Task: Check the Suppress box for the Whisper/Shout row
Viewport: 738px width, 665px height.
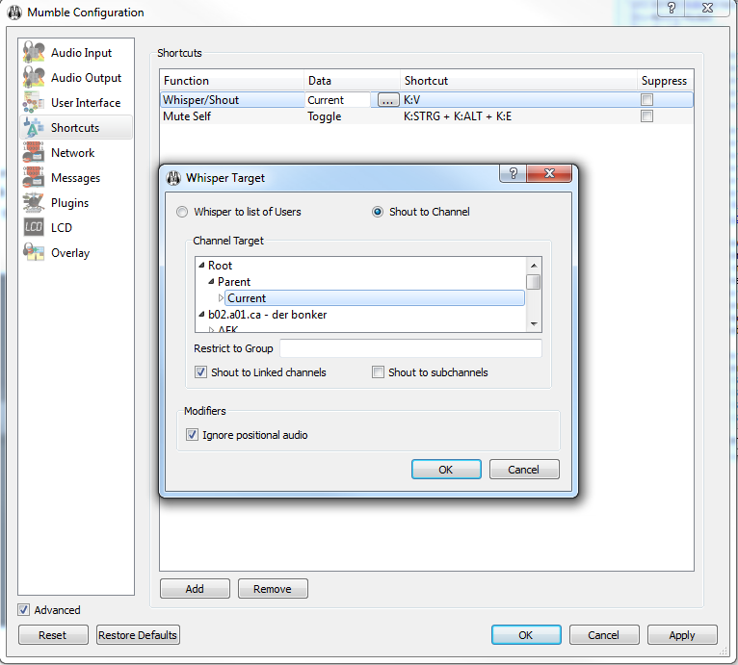Action: 647,100
